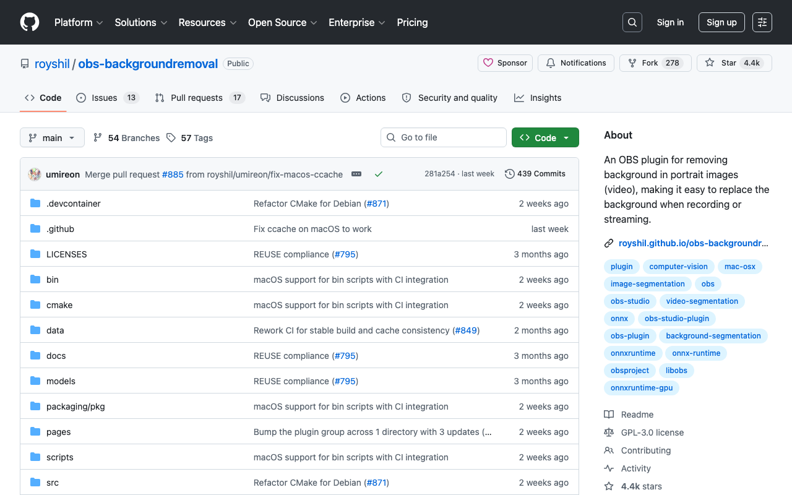The height and width of the screenshot is (495, 792).
Task: Select the onnxruntime-gpu topic tag
Action: point(642,388)
